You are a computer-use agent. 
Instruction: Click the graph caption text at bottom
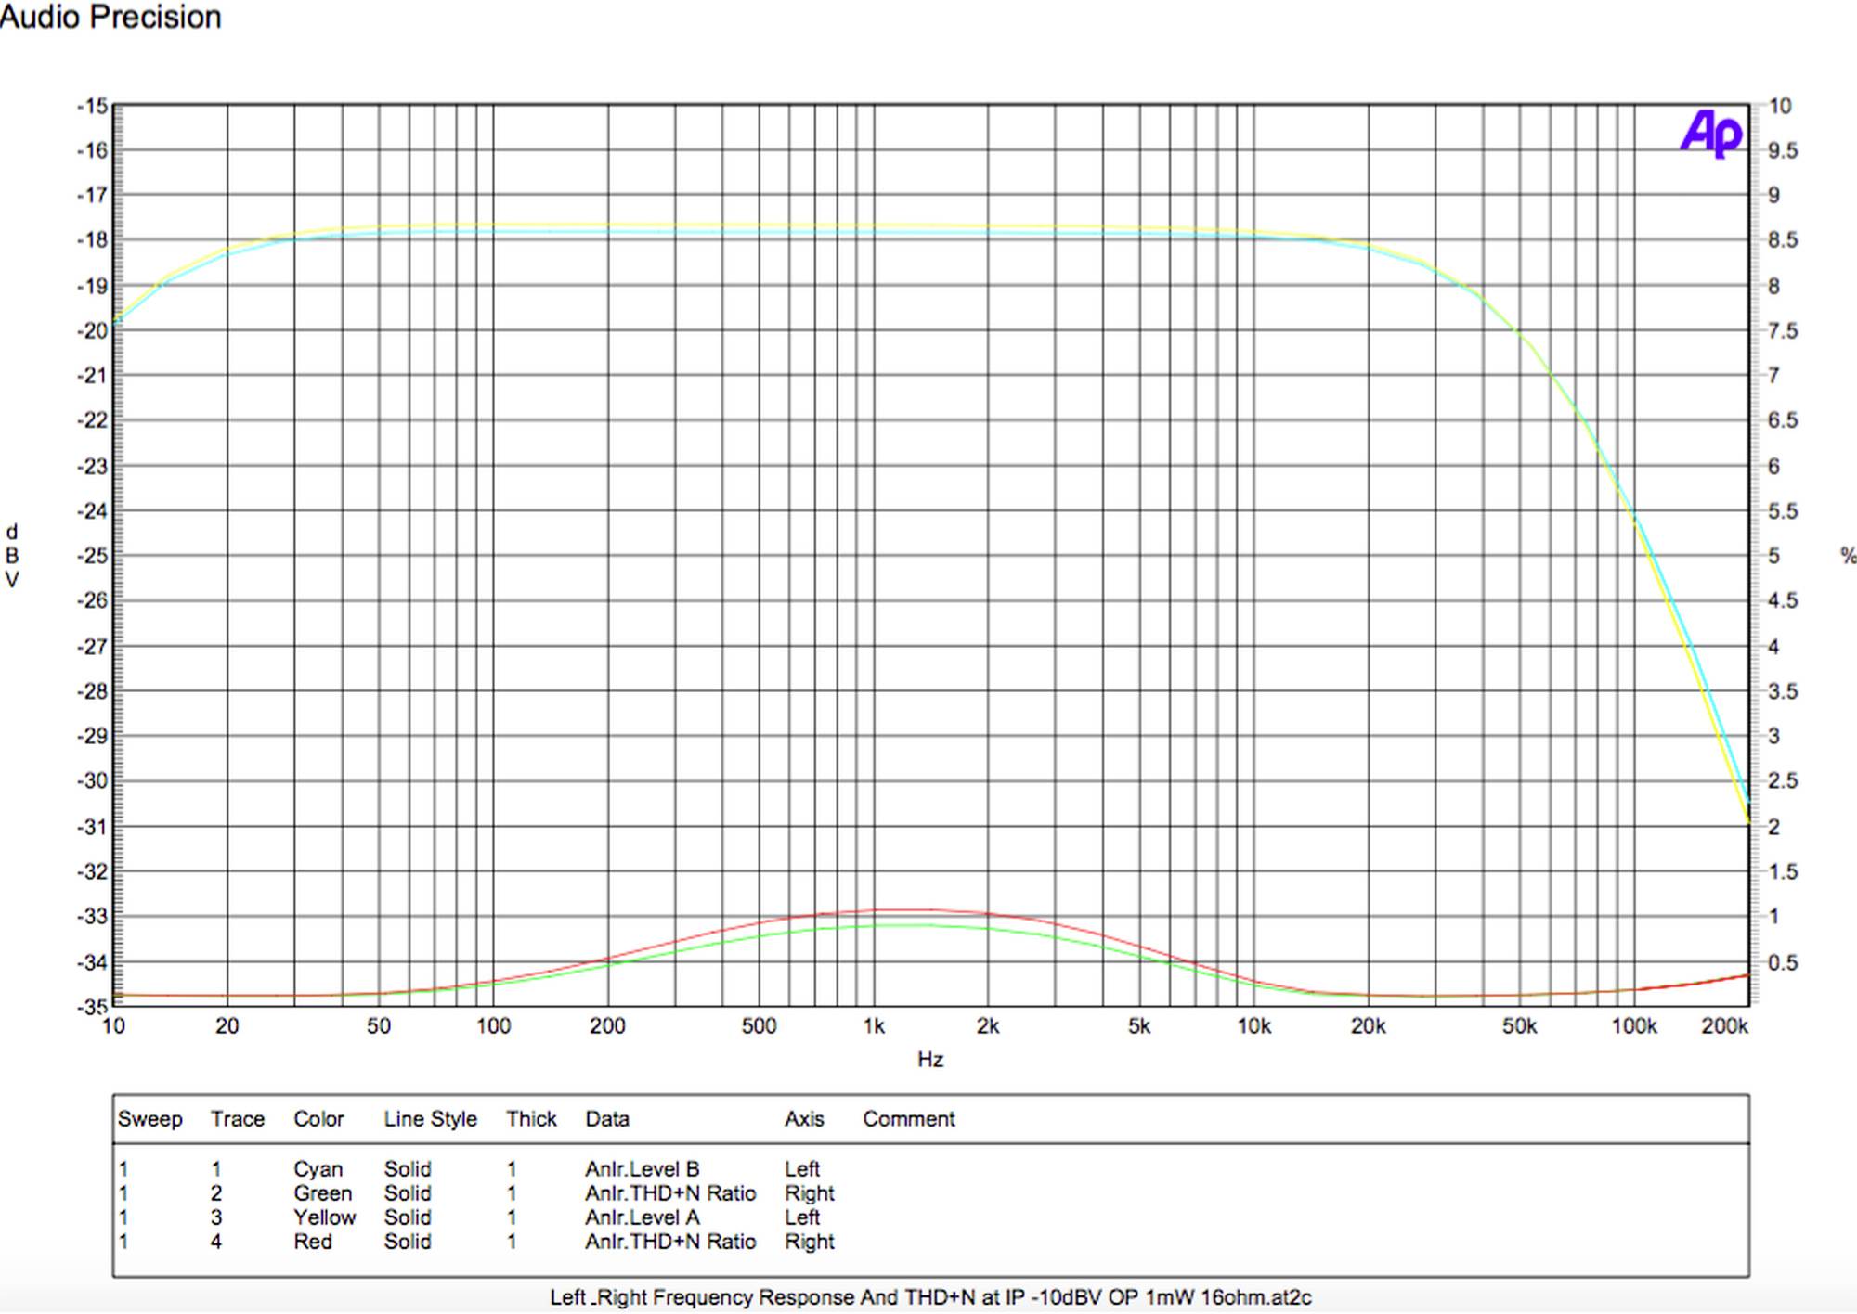[x=930, y=1297]
